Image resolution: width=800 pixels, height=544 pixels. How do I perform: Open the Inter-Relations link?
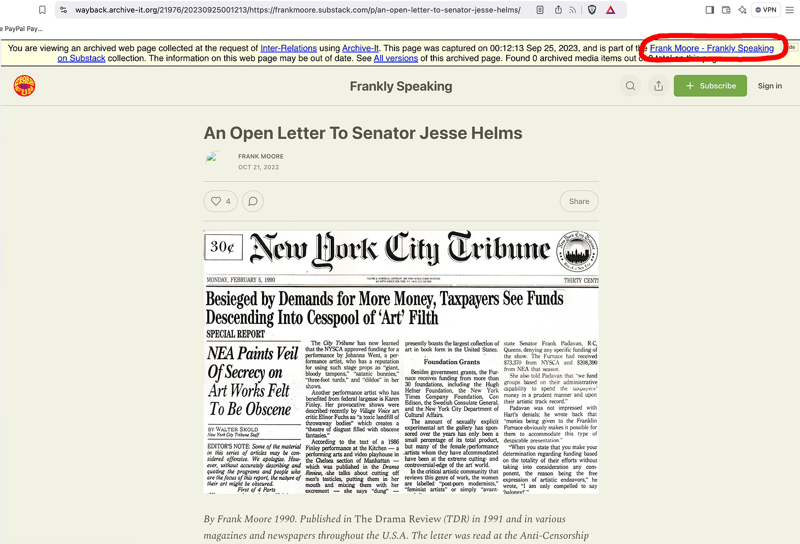click(288, 48)
